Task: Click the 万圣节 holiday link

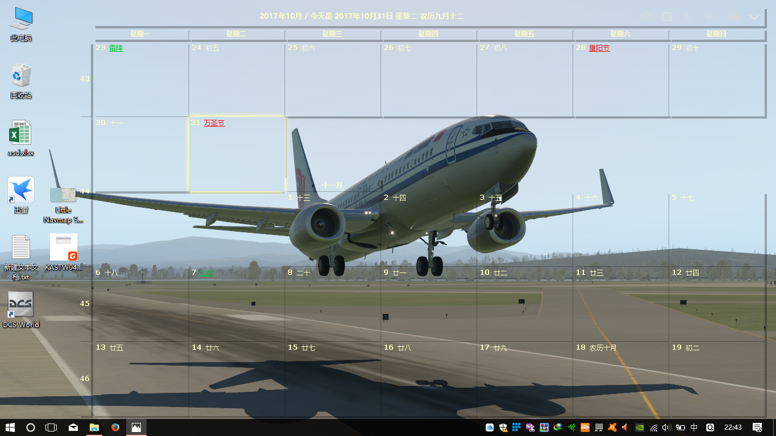Action: coord(214,123)
